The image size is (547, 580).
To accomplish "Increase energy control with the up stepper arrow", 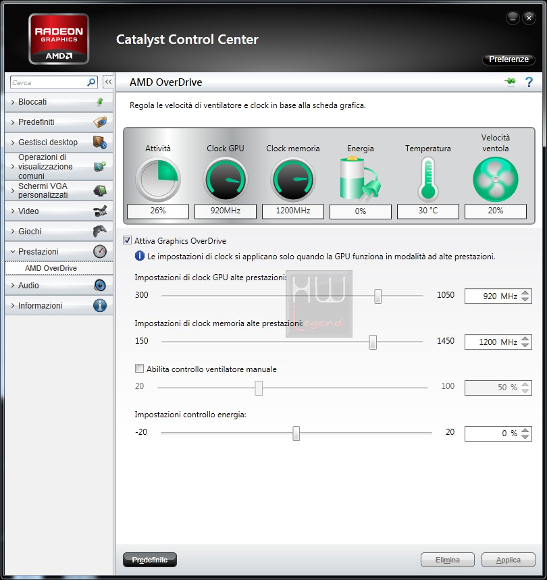I will 525,430.
